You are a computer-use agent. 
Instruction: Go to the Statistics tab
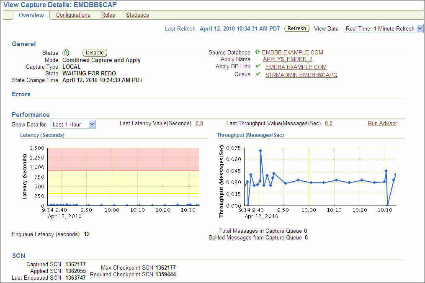tap(137, 15)
